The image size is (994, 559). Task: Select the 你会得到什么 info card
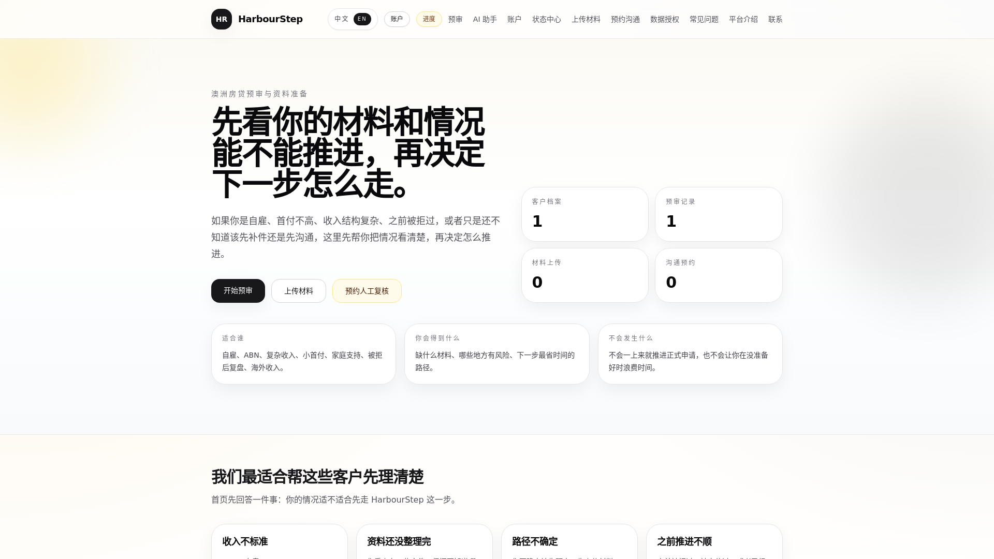497,354
